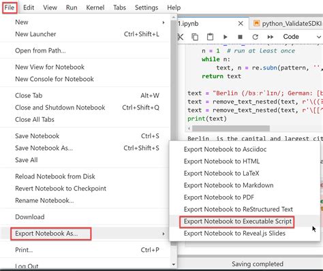Viewport: 323px width, 271px height.
Task: Click 'Saving completed' status message
Action: (x=258, y=264)
